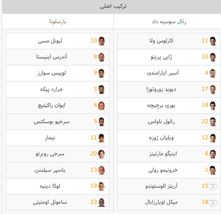Click player name سرخیو بوسکتس

point(52,121)
